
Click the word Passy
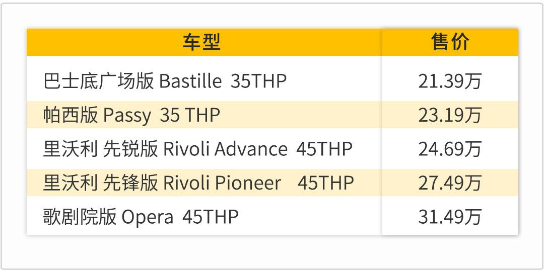pos(127,116)
